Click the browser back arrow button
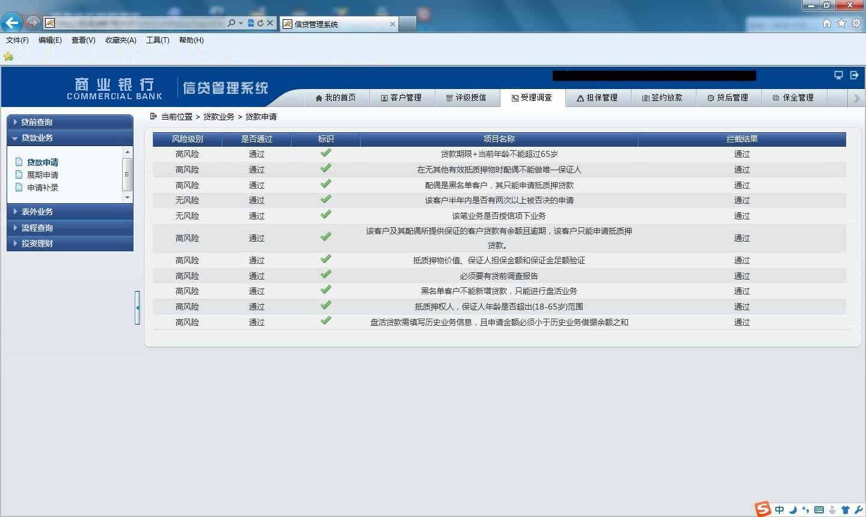The width and height of the screenshot is (866, 517). [11, 23]
